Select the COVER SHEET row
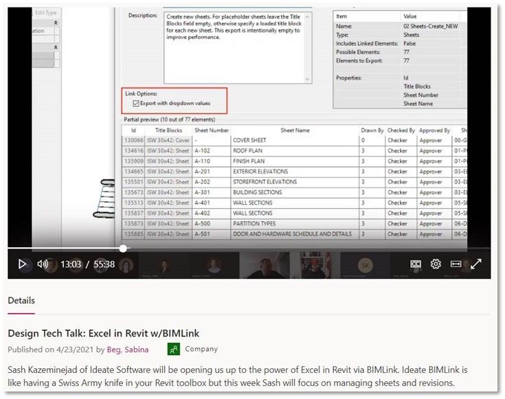The height and width of the screenshot is (399, 505). tap(294, 140)
